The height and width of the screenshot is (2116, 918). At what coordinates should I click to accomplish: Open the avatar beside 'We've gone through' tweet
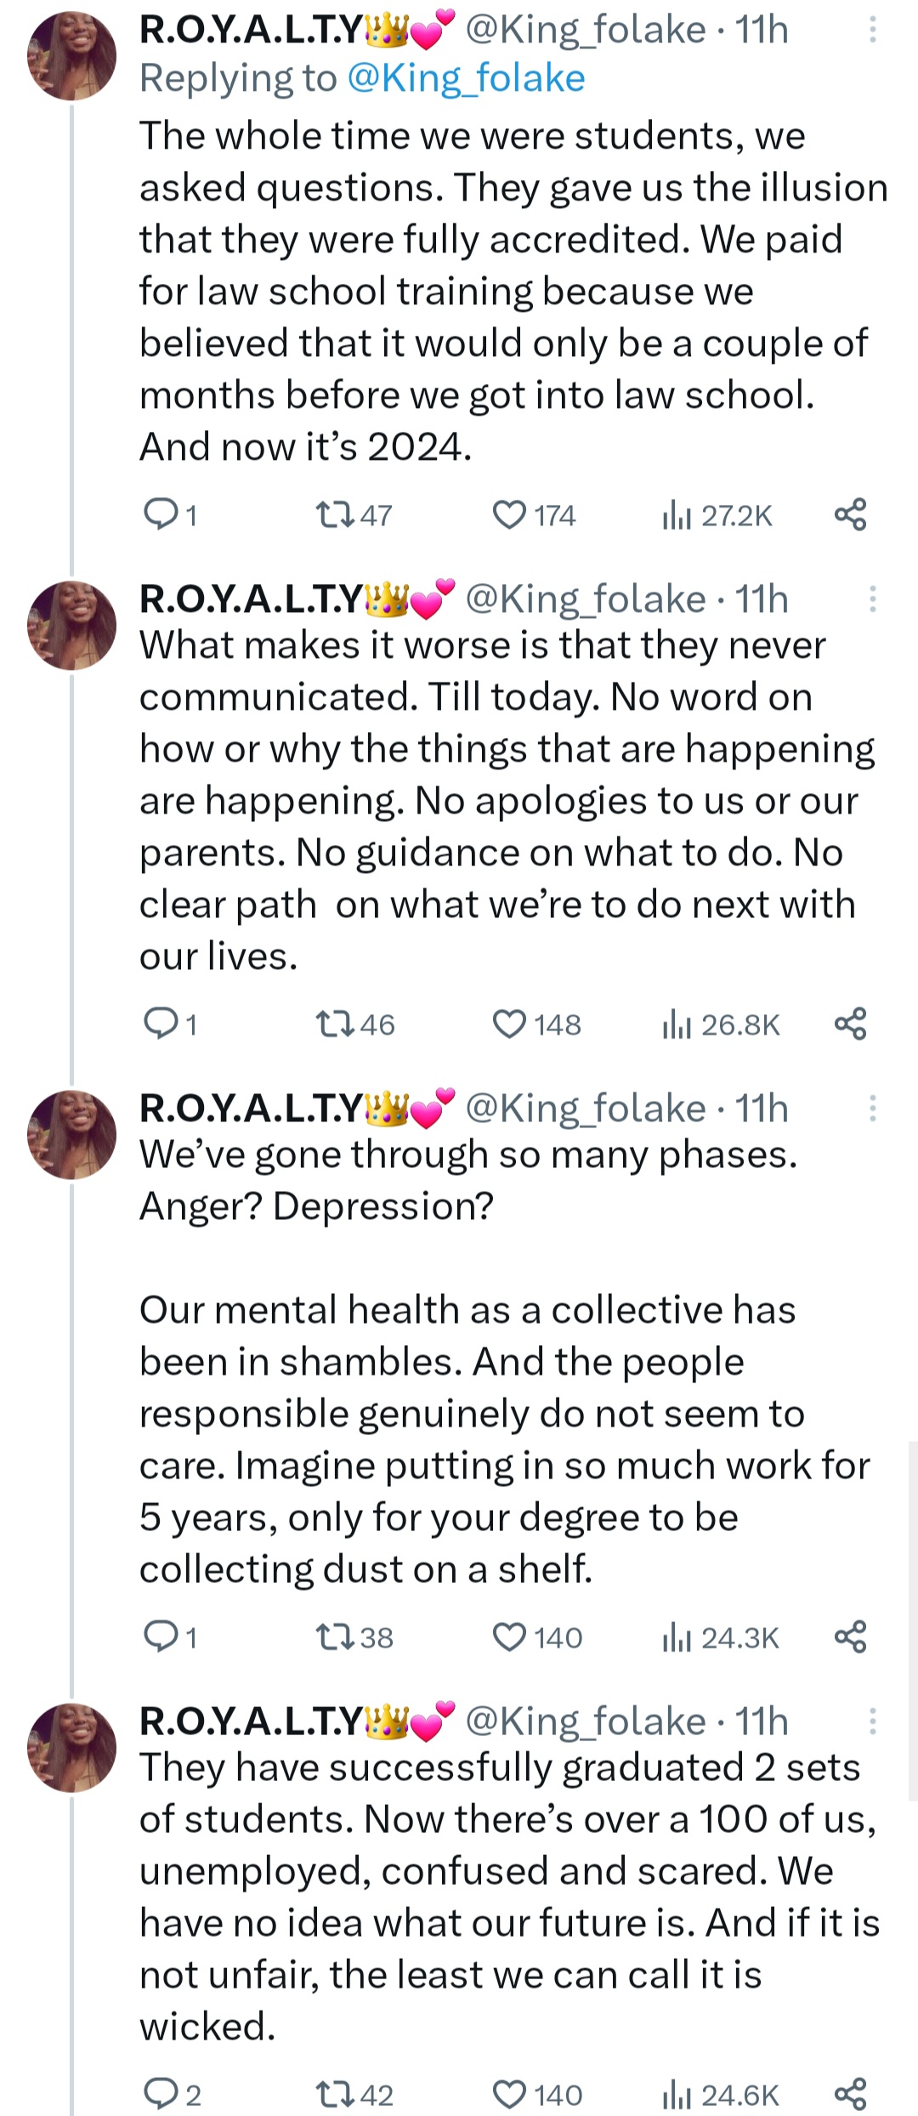72,1135
